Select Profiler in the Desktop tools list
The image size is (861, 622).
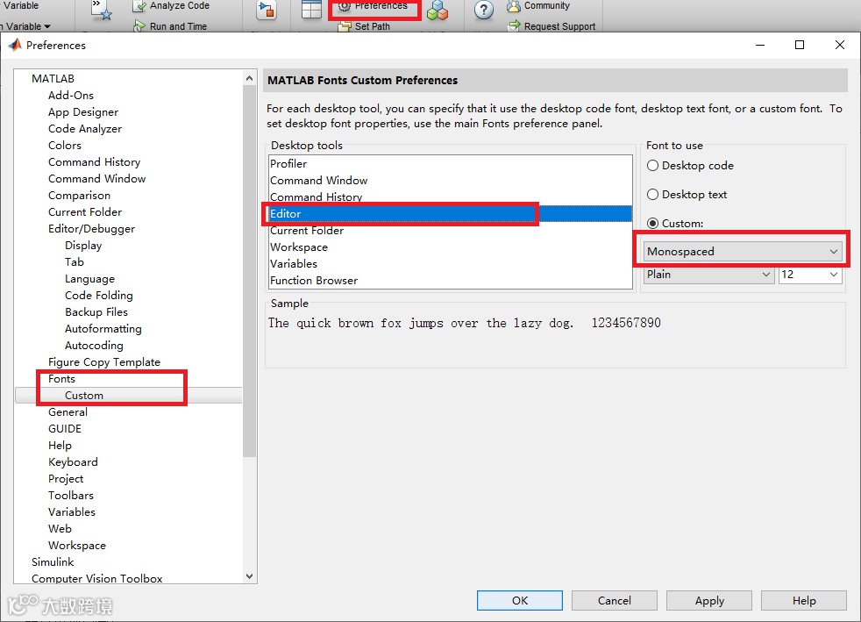[x=451, y=164]
